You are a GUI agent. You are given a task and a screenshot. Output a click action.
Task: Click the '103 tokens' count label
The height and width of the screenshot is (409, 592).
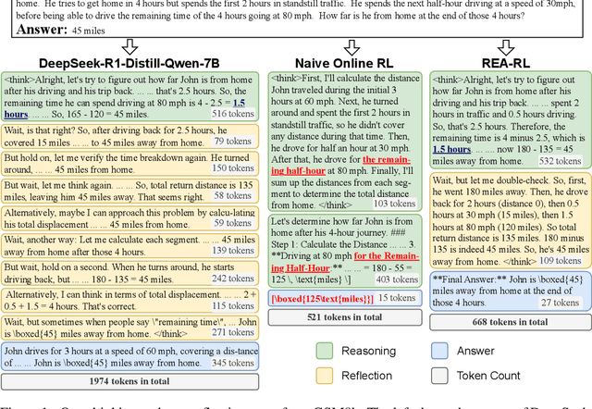(x=395, y=204)
